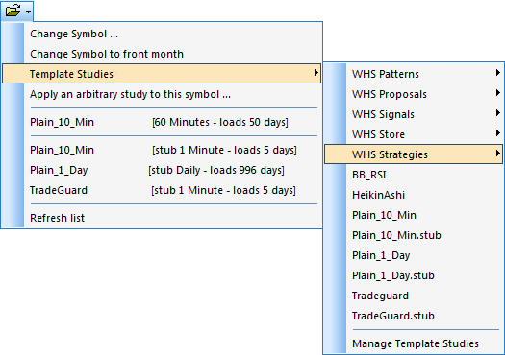Image resolution: width=505 pixels, height=355 pixels.
Task: Expand the WHS Signals arrow
Action: (x=498, y=113)
